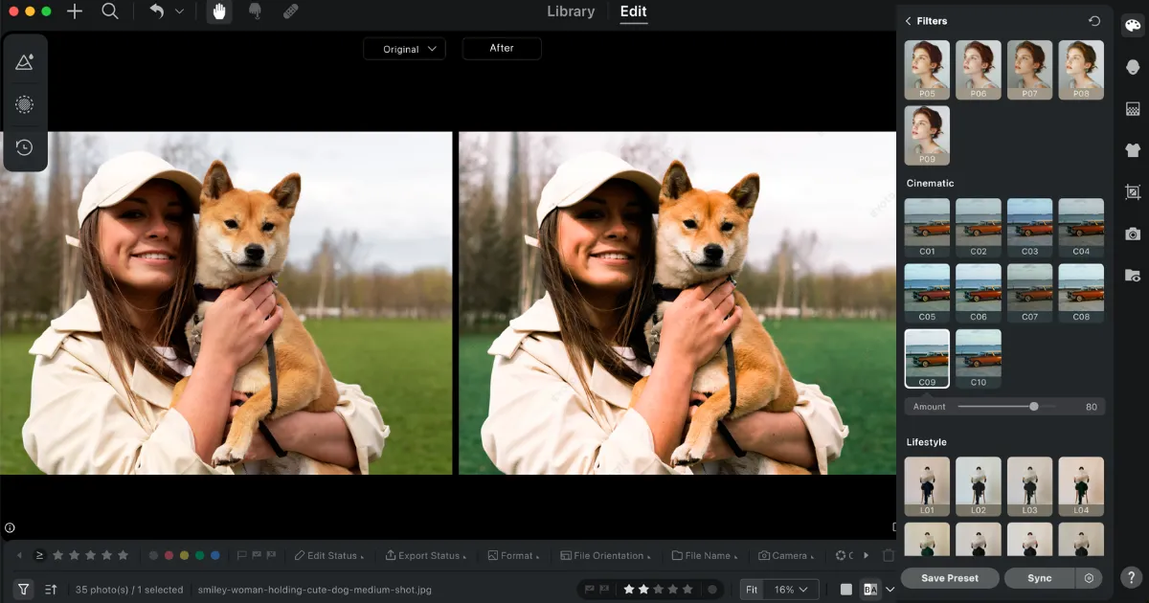Viewport: 1149px width, 603px height.
Task: Expand the undo history dropdown arrow
Action: (179, 11)
